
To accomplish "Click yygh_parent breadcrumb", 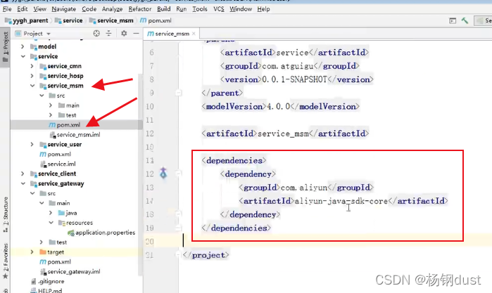I will 27,20.
